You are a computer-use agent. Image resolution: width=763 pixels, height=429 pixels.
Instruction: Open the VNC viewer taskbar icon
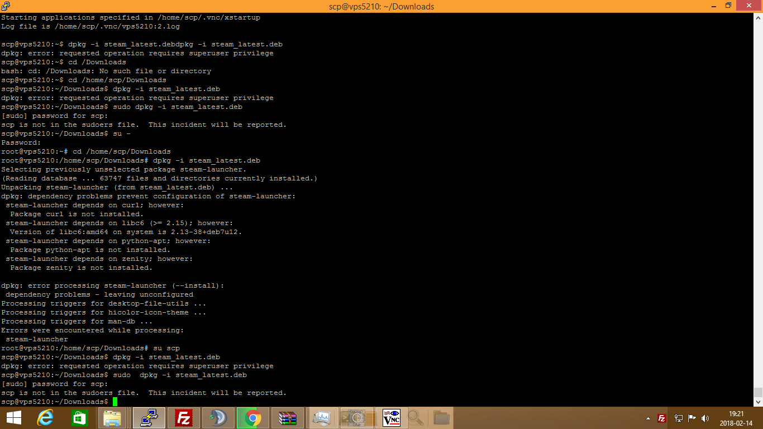(391, 418)
